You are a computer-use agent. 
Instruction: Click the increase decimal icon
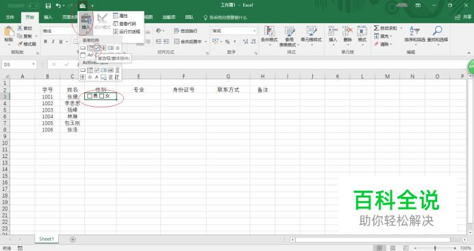pyautogui.click(x=245, y=41)
